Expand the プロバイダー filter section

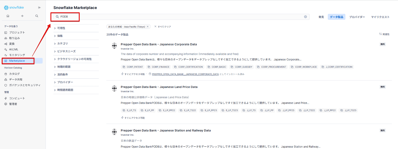click(x=65, y=82)
